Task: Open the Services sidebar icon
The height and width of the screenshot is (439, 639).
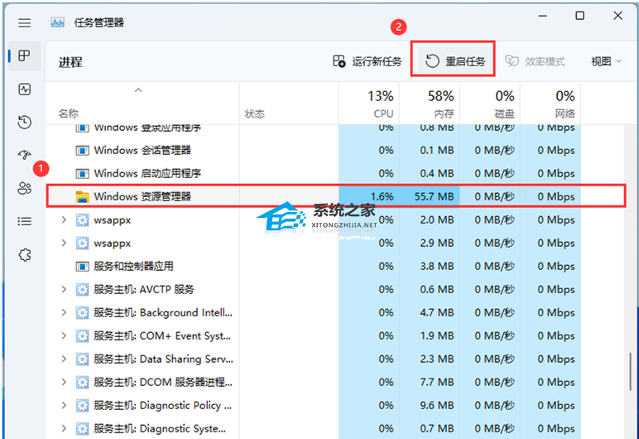Action: point(25,255)
